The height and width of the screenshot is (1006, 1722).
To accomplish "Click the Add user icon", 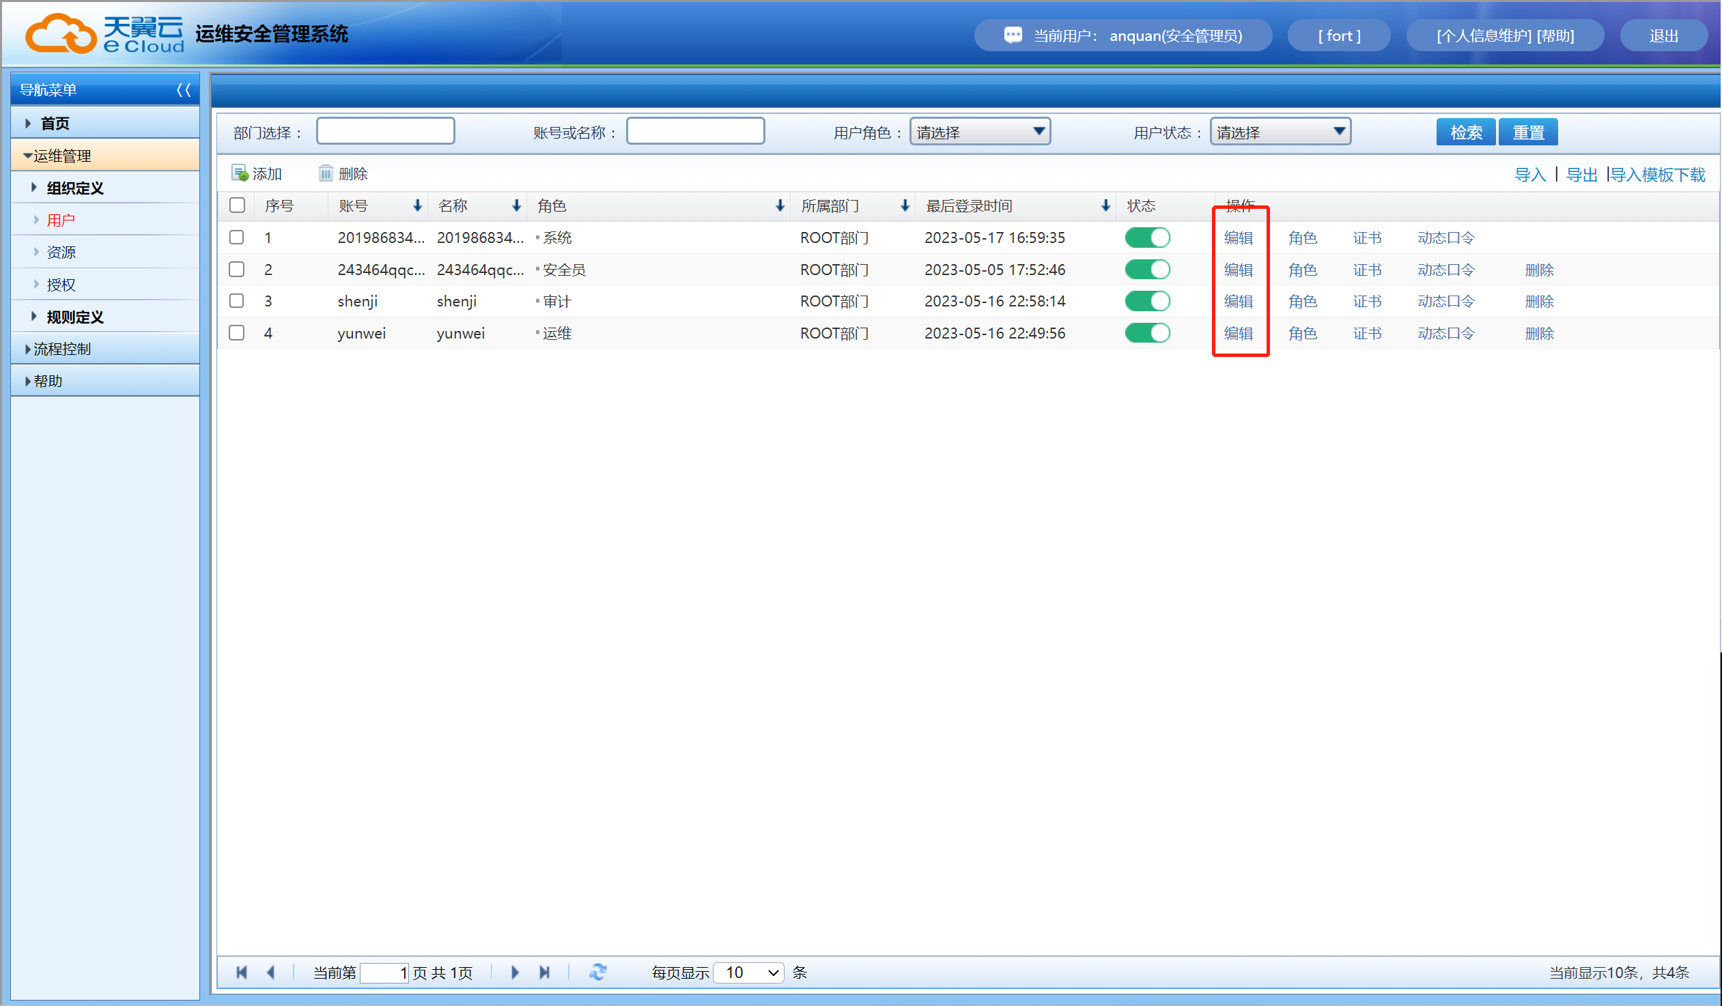I will pos(240,173).
